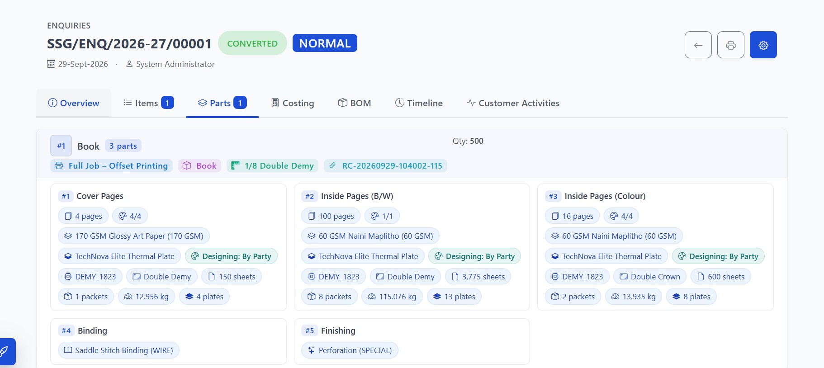
Task: Open the Items tab
Action: (x=148, y=103)
